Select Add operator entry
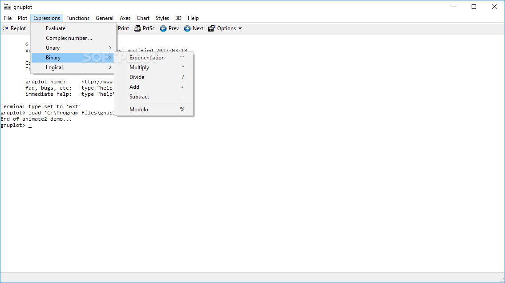The height and width of the screenshot is (283, 505). [x=154, y=87]
